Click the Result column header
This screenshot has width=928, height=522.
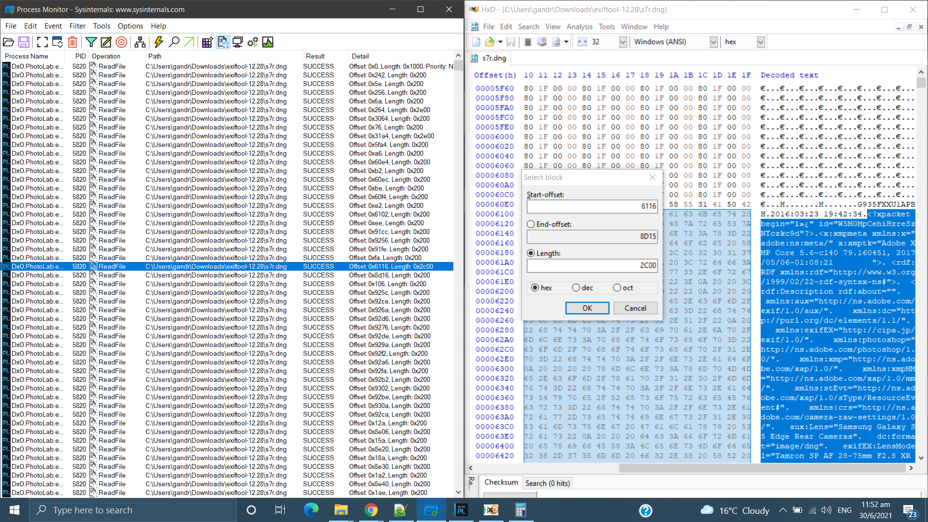tap(325, 56)
